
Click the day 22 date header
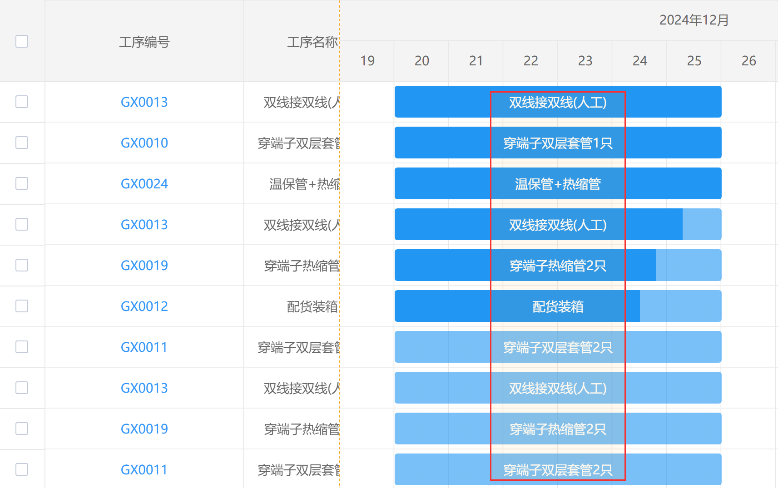pos(530,60)
